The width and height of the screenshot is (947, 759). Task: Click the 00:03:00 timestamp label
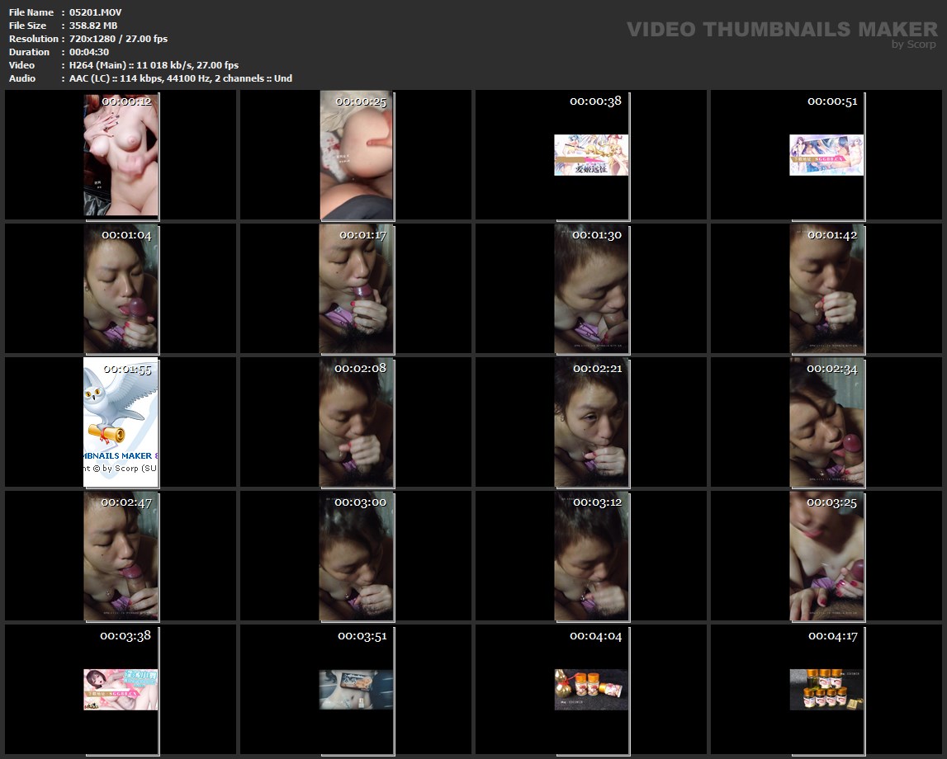tap(360, 502)
